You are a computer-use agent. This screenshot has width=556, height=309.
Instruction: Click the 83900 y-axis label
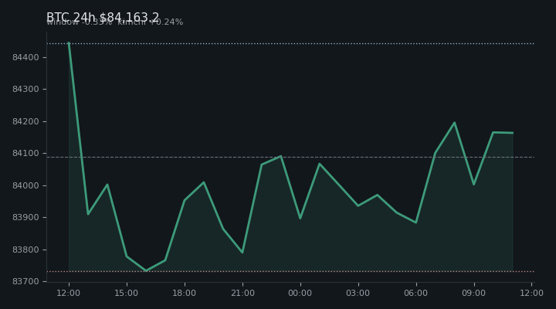click(25, 218)
